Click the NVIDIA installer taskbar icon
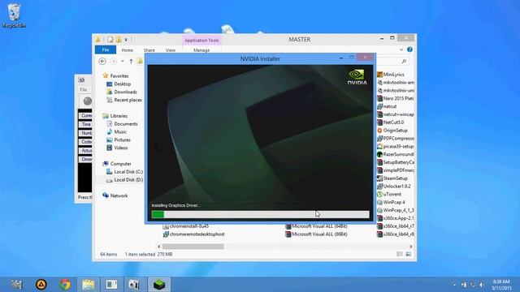Viewport: 520px width, 292px height. coord(159,285)
